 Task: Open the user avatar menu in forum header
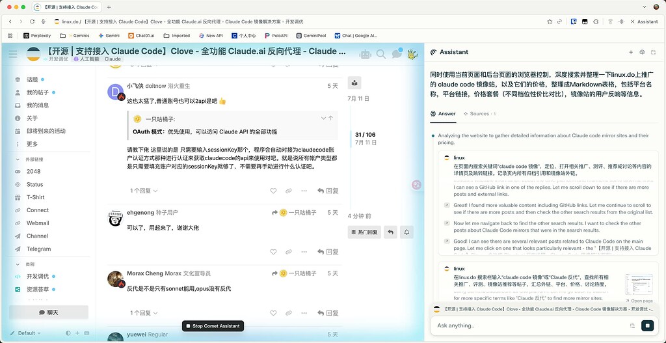click(x=412, y=54)
